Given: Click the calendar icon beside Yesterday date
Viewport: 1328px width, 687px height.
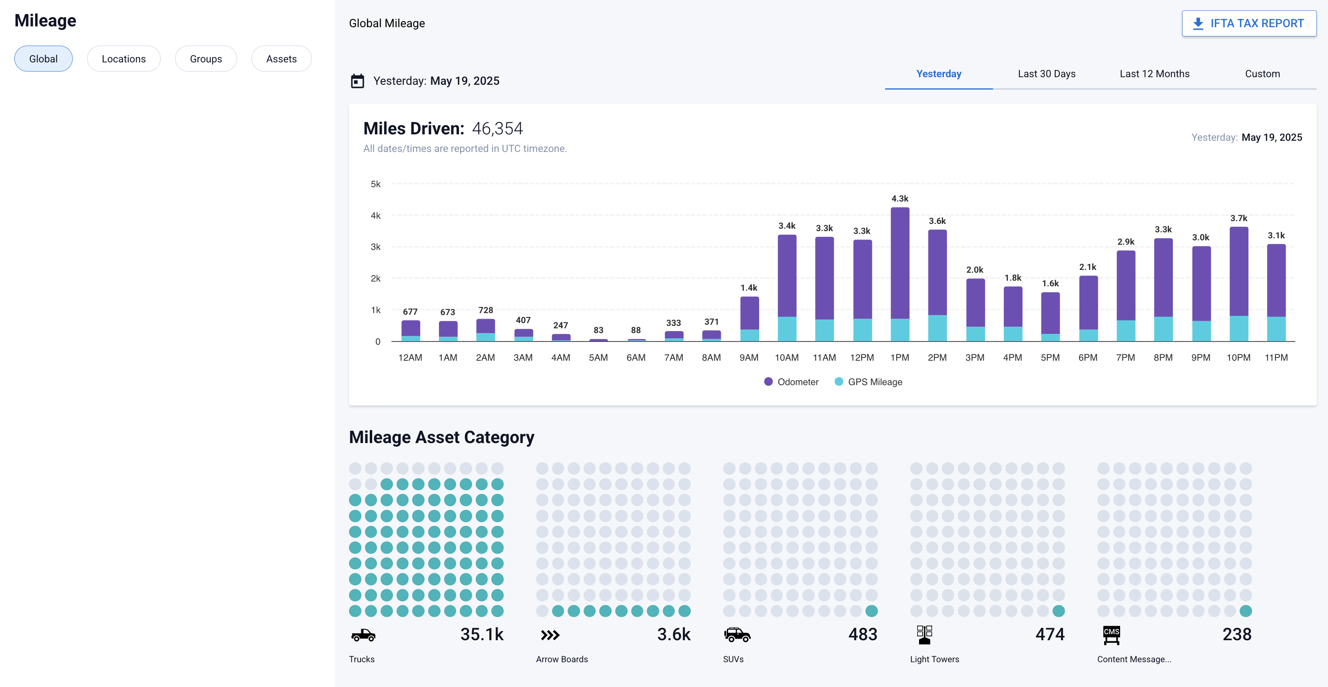Looking at the screenshot, I should click(x=357, y=81).
